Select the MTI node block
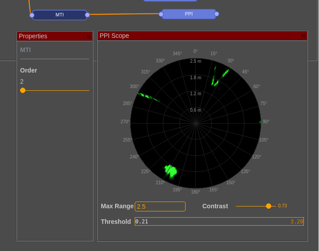This screenshot has height=251, width=319. click(x=59, y=15)
